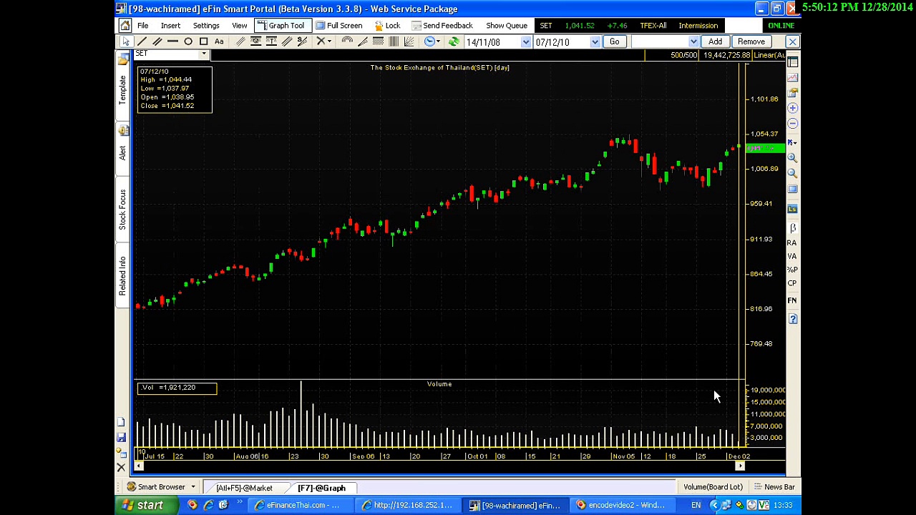Click the plus zoom-in circle icon
The width and height of the screenshot is (916, 515).
tap(793, 108)
